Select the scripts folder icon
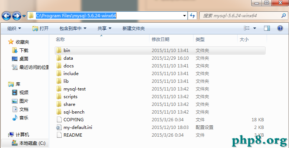 click(59, 96)
